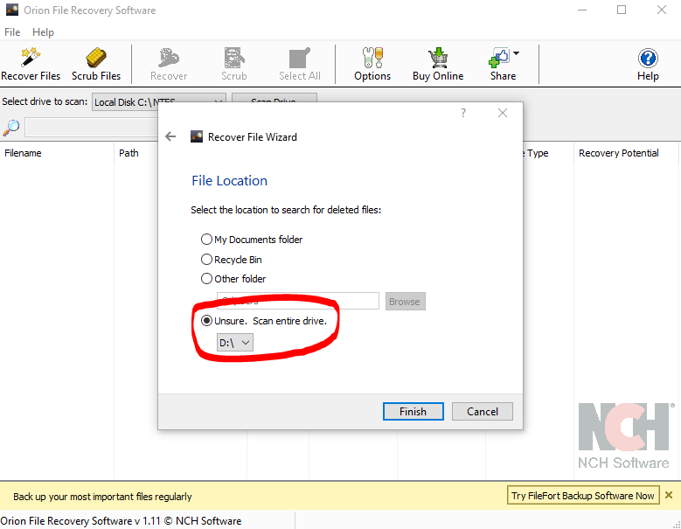The width and height of the screenshot is (681, 529).
Task: Click Try FileFort Backup Software Now
Action: (x=583, y=495)
